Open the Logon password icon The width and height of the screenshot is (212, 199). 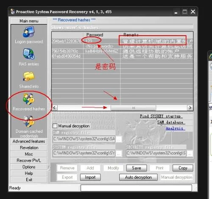click(29, 32)
